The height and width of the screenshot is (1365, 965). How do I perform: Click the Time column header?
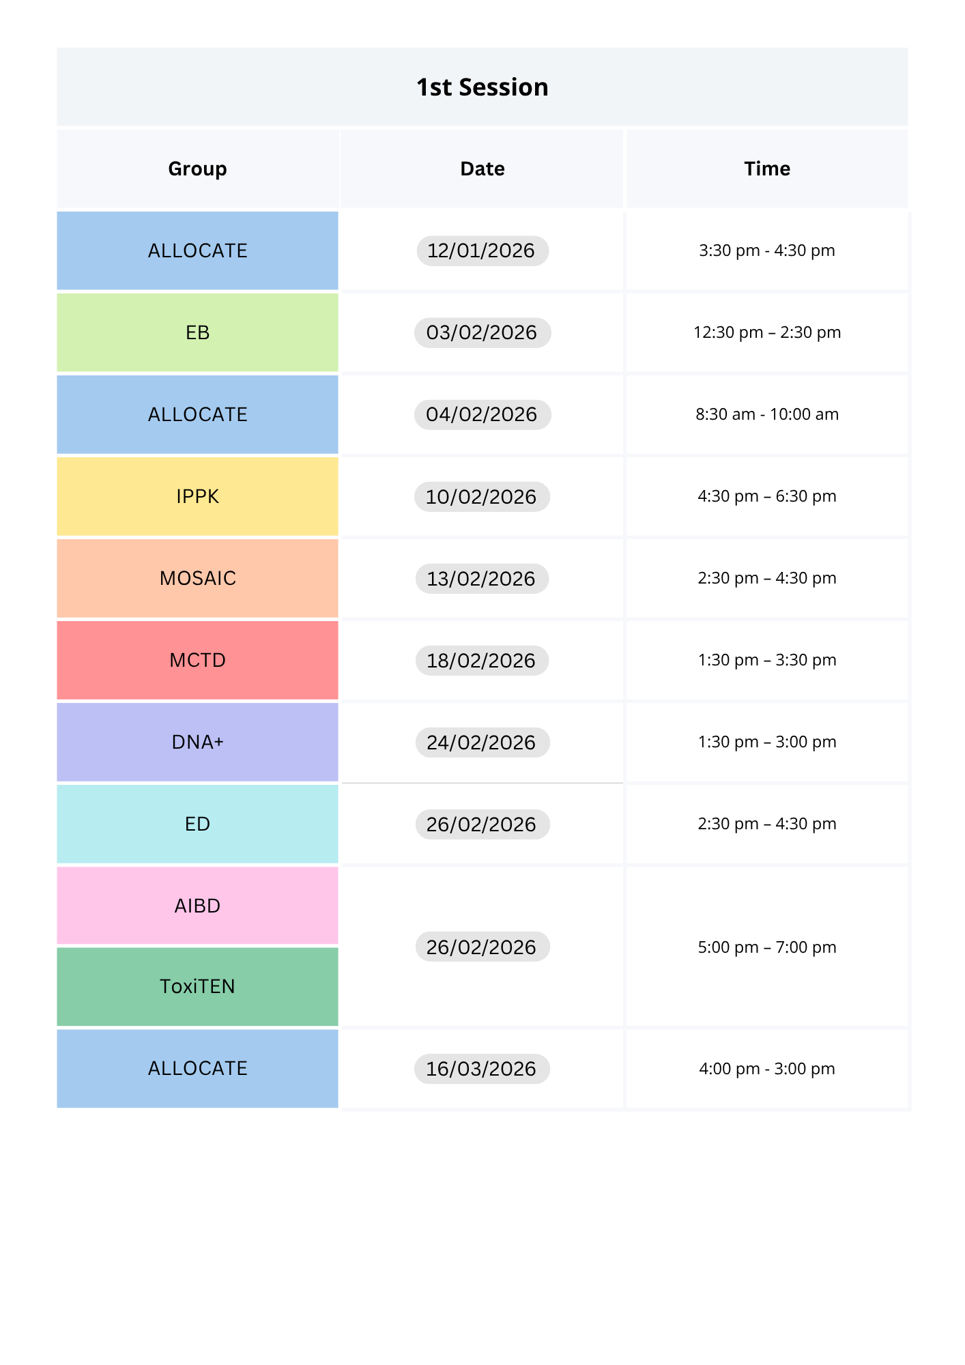point(767,169)
